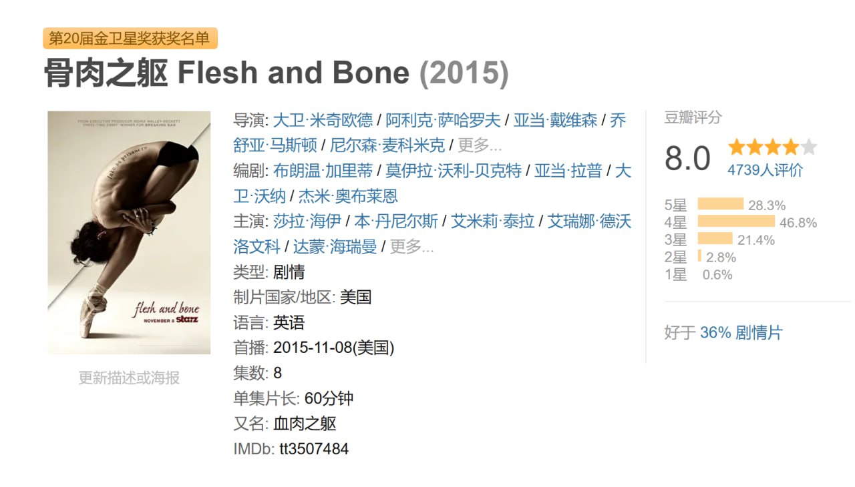The image size is (855, 487).
Task: Open actor 达蒙·海瑞曼 page
Action: [335, 247]
